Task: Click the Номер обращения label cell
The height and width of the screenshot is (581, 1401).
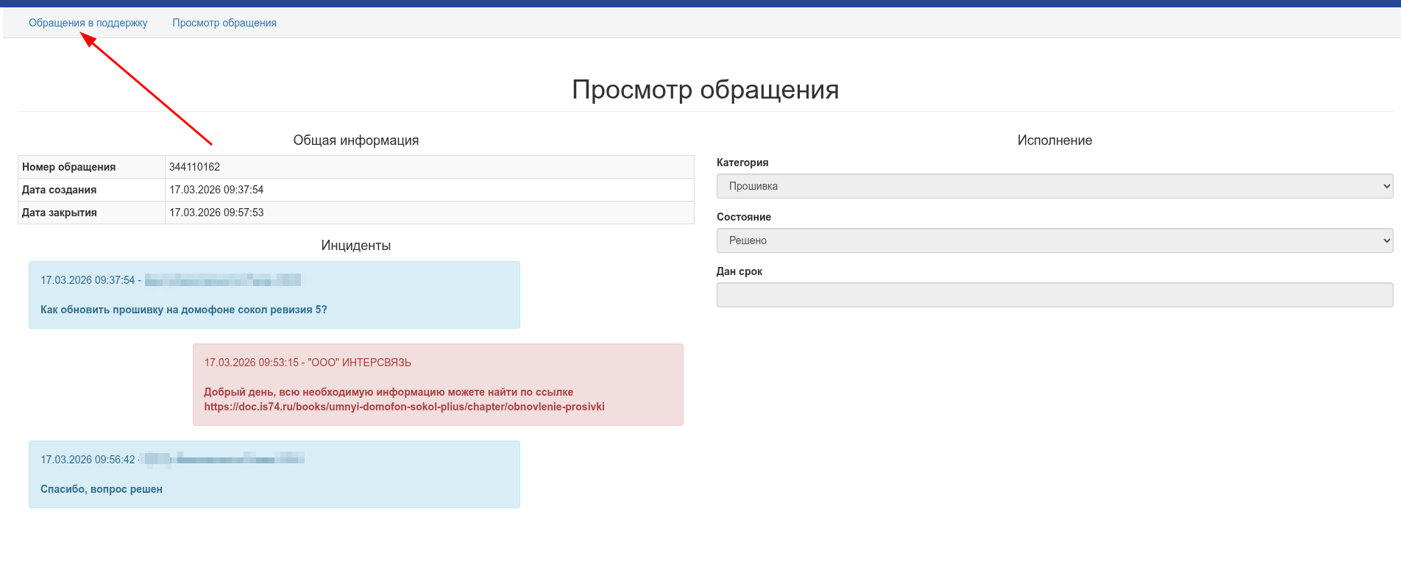Action: pyautogui.click(x=69, y=167)
